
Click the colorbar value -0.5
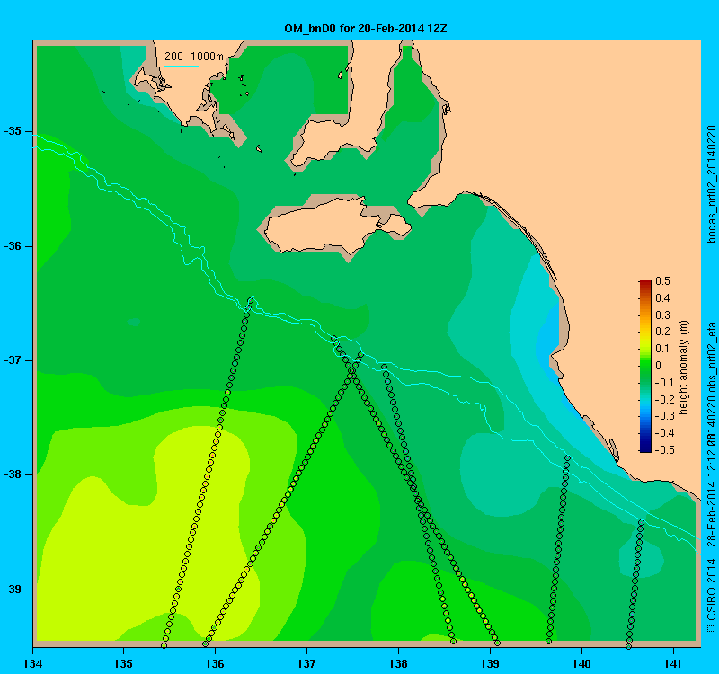(663, 450)
